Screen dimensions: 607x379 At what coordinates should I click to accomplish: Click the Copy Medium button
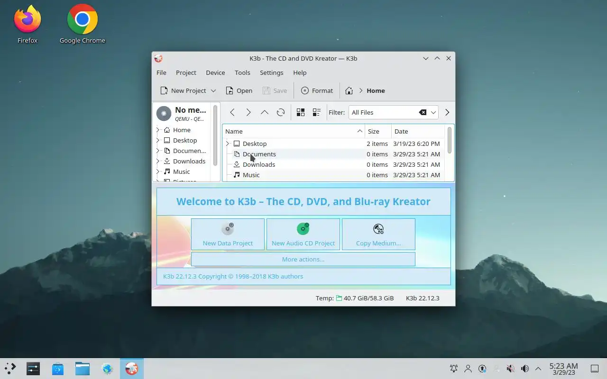378,234
